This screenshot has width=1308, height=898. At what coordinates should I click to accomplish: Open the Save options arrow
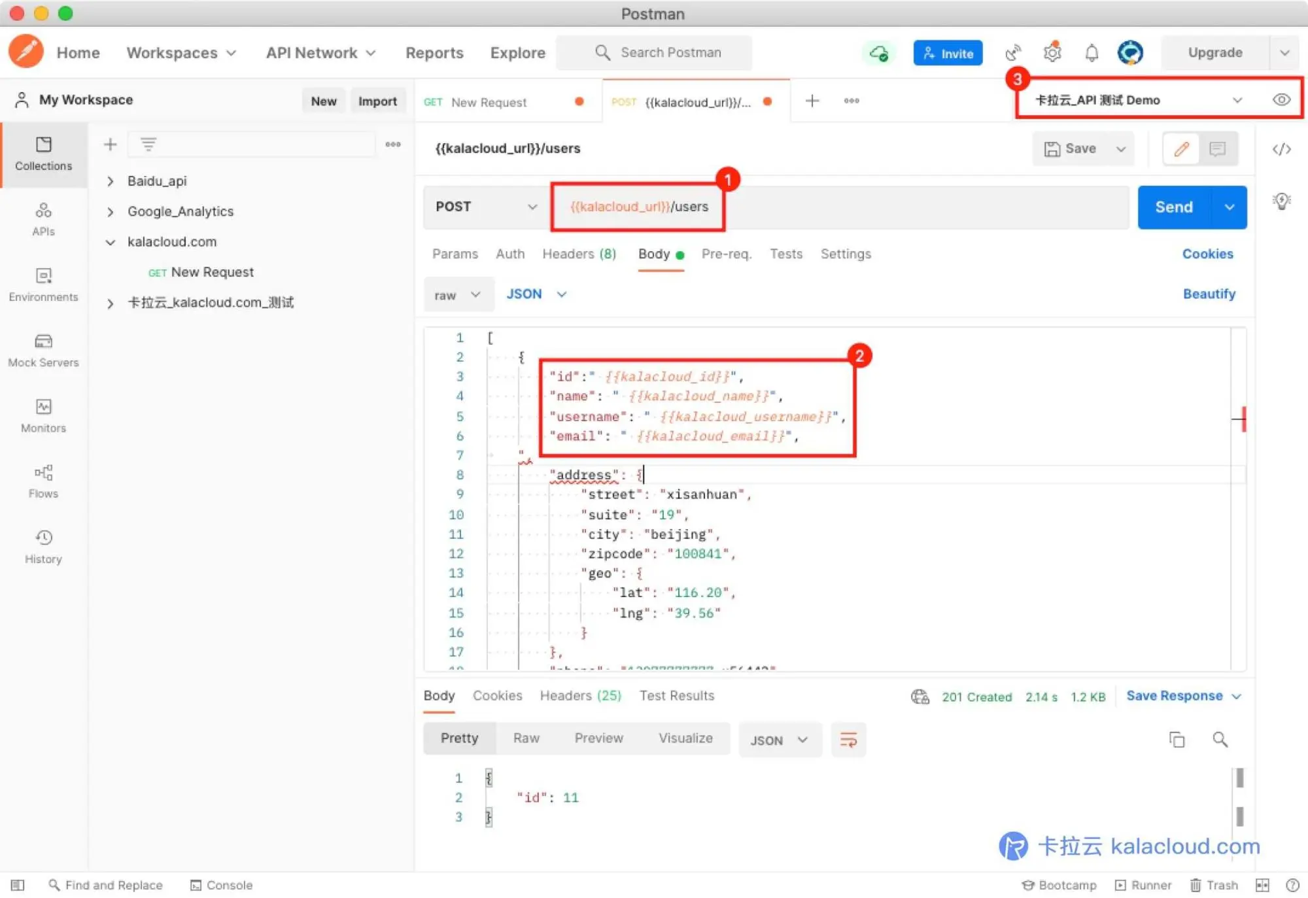(1120, 149)
